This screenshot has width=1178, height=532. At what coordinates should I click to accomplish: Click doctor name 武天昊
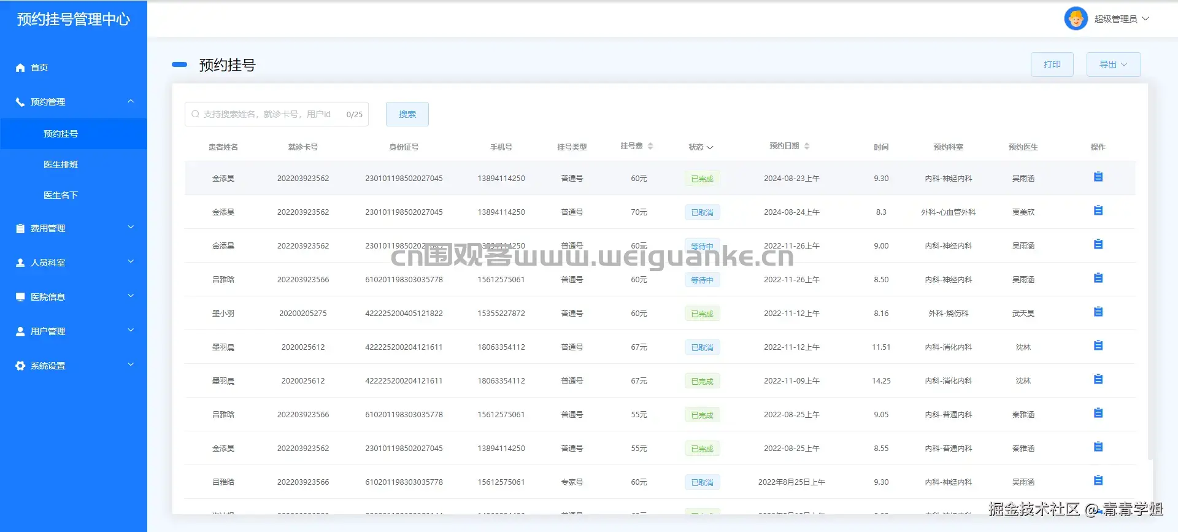[x=1023, y=313]
